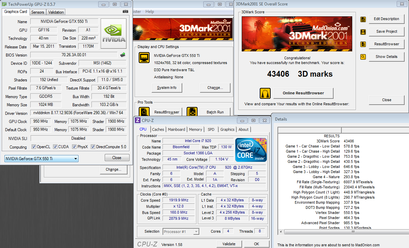Open the Memory tab in CPU-Z

click(x=195, y=129)
